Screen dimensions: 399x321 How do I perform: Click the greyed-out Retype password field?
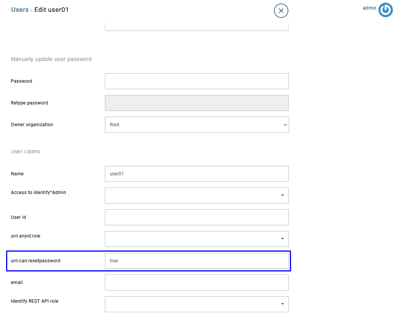coord(196,103)
